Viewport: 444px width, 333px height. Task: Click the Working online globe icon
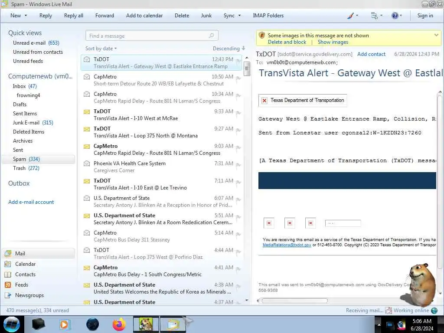point(434,310)
